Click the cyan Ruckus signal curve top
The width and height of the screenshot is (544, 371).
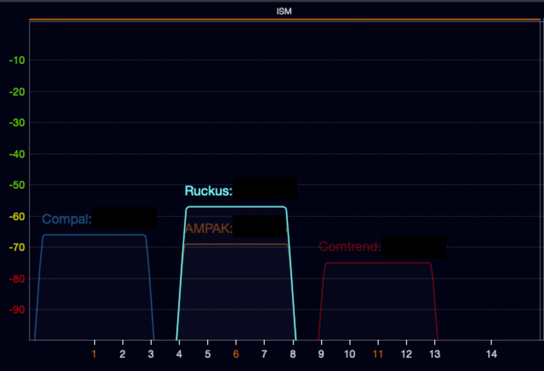[x=236, y=207]
